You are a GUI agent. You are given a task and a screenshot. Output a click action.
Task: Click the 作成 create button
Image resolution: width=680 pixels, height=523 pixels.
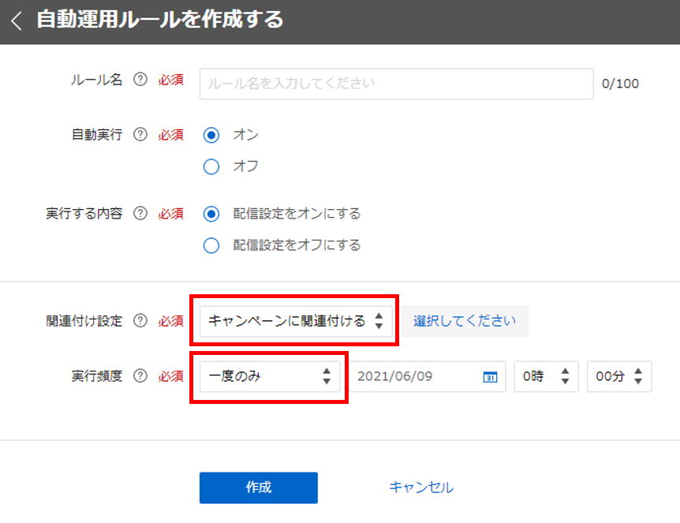click(x=258, y=488)
